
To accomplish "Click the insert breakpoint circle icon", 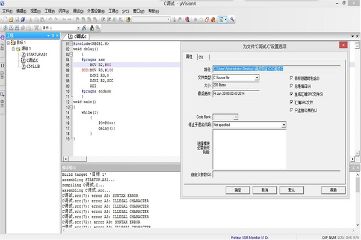I will [196, 20].
